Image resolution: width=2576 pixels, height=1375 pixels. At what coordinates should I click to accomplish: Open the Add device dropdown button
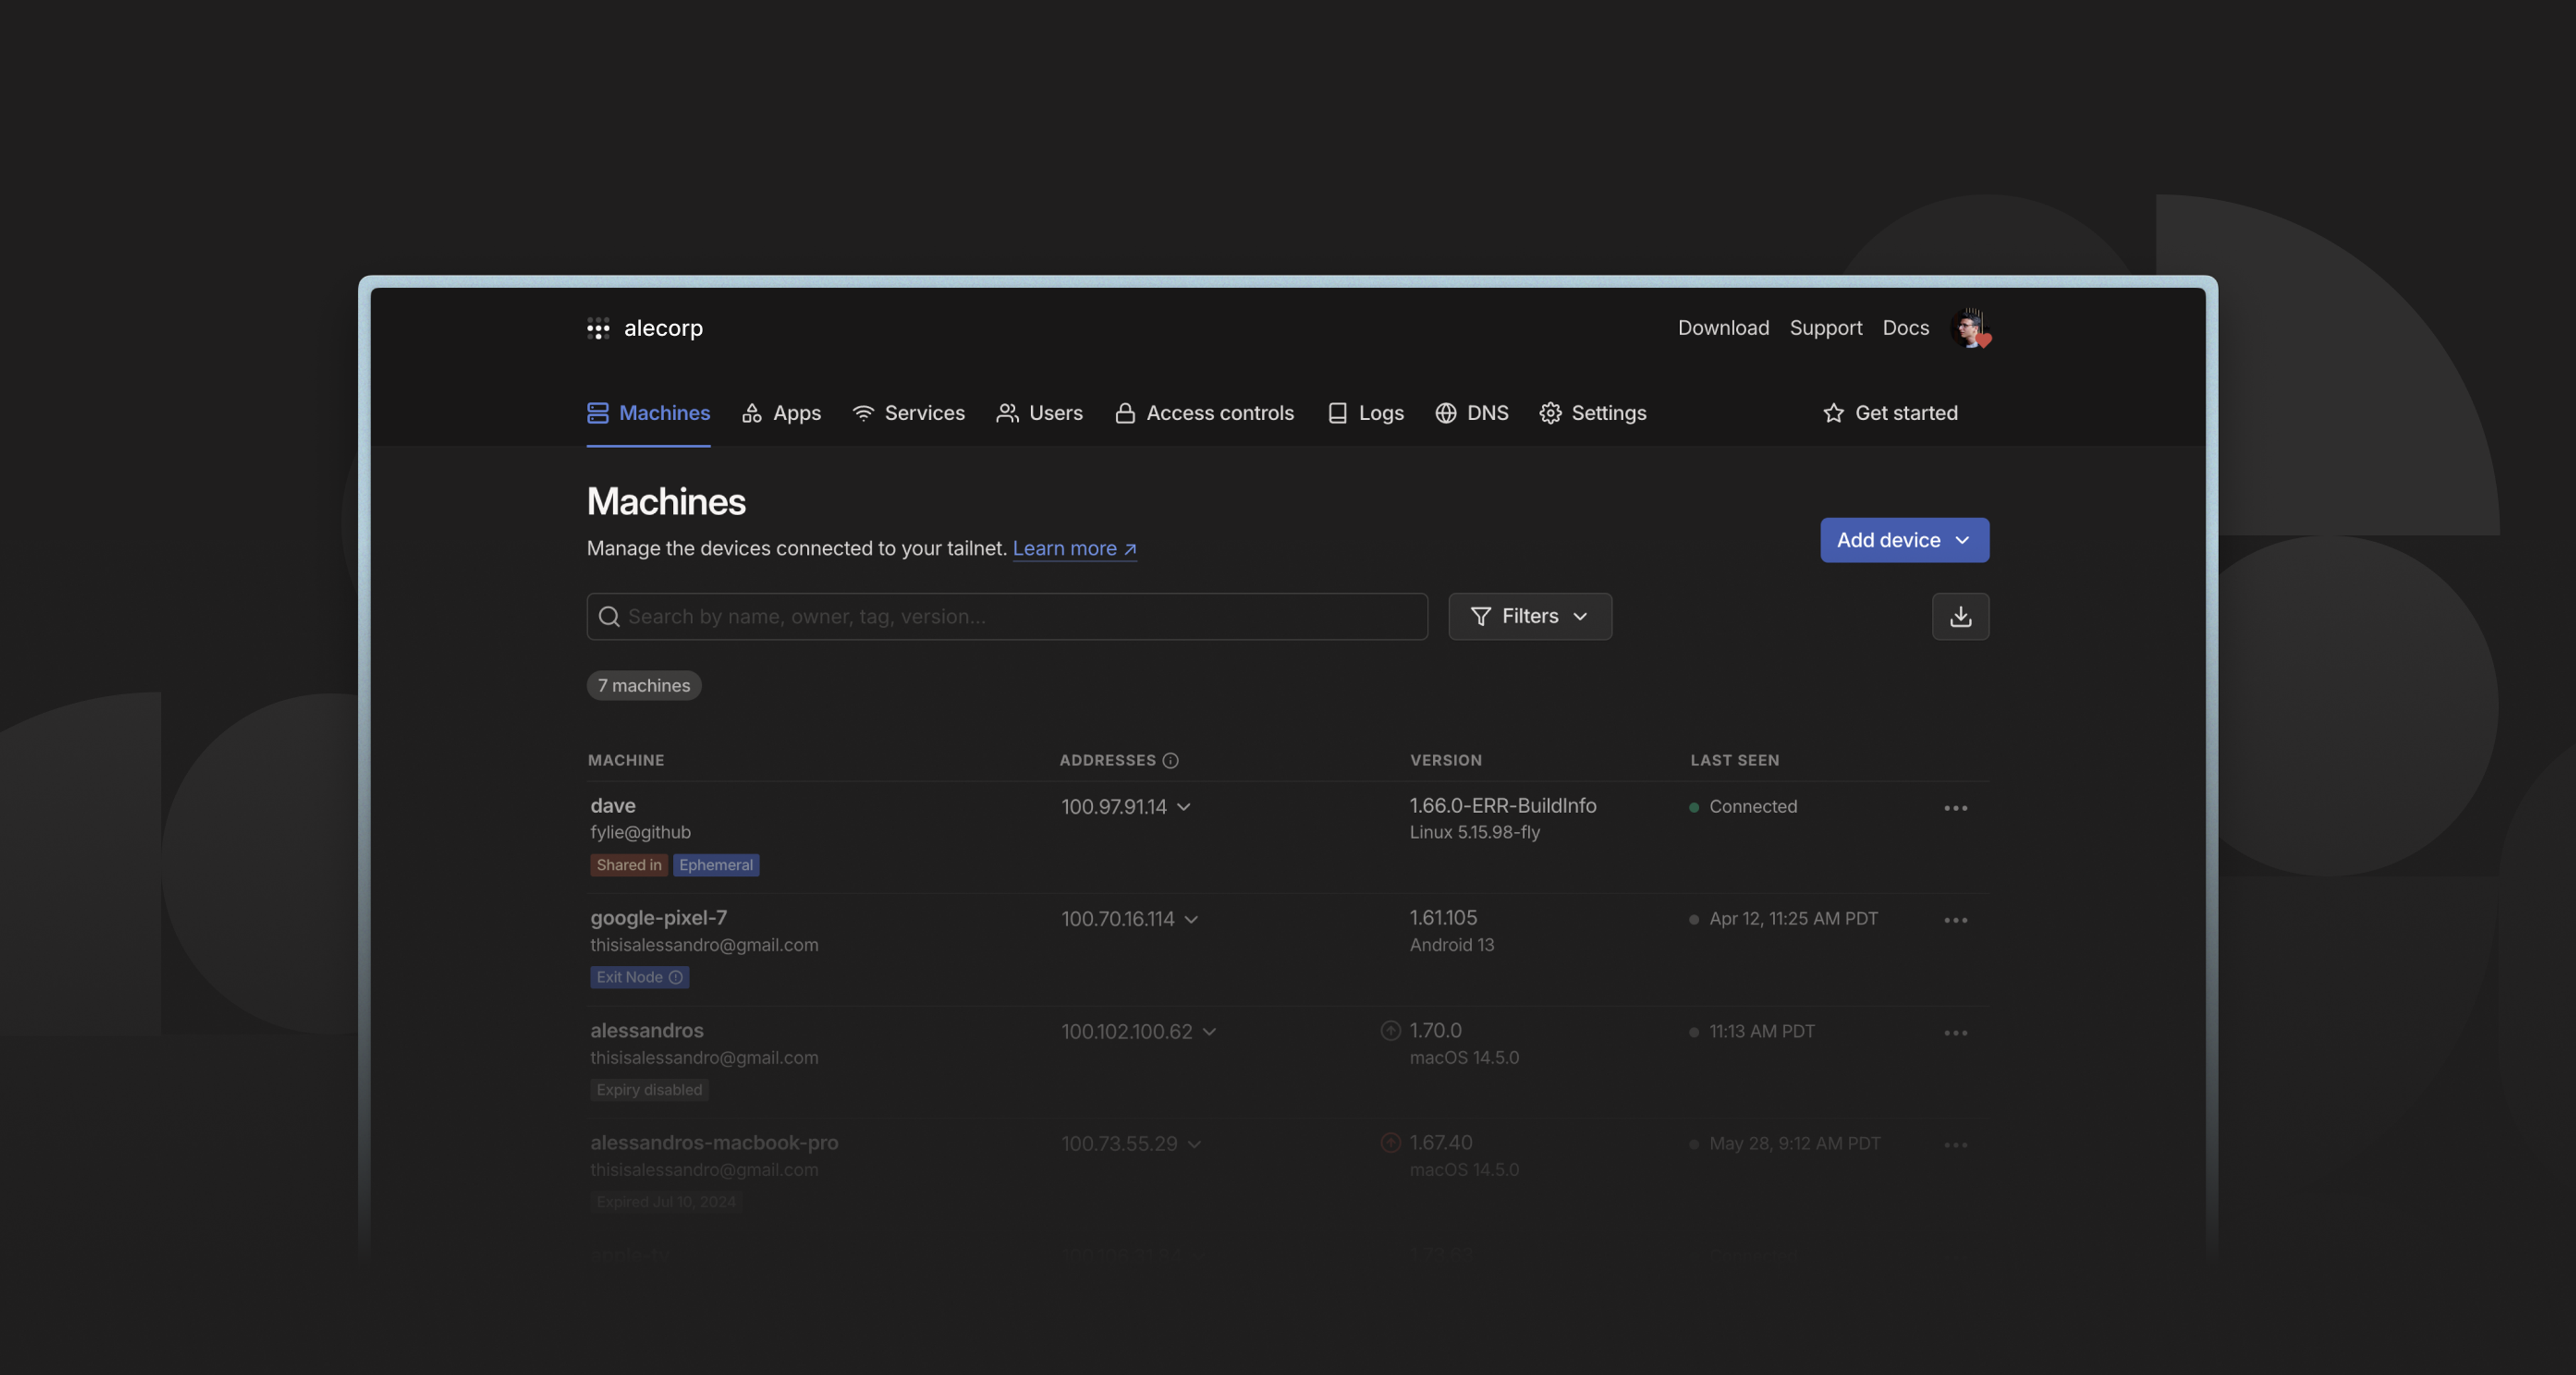click(x=1903, y=540)
